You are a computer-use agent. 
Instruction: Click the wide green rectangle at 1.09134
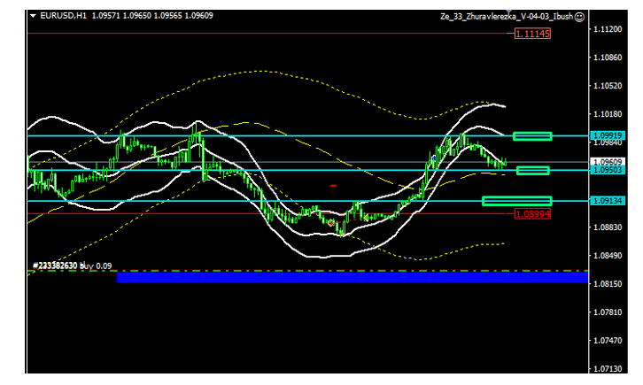click(517, 201)
